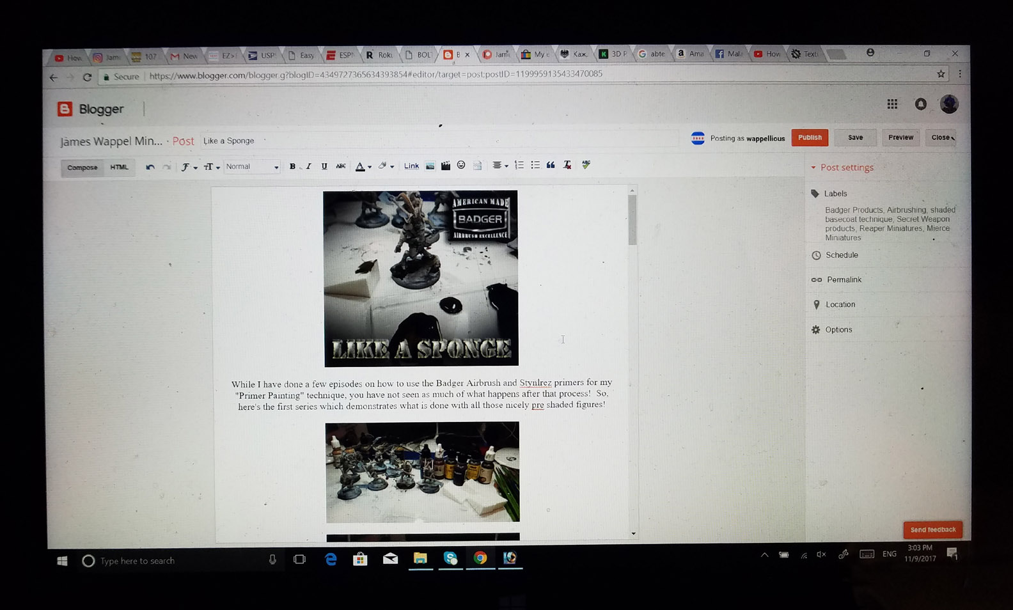1013x610 pixels.
Task: Click the browser address bar URL
Action: click(376, 75)
